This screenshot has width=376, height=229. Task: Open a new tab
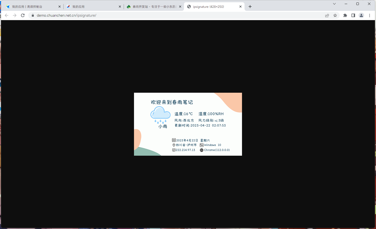click(x=250, y=7)
